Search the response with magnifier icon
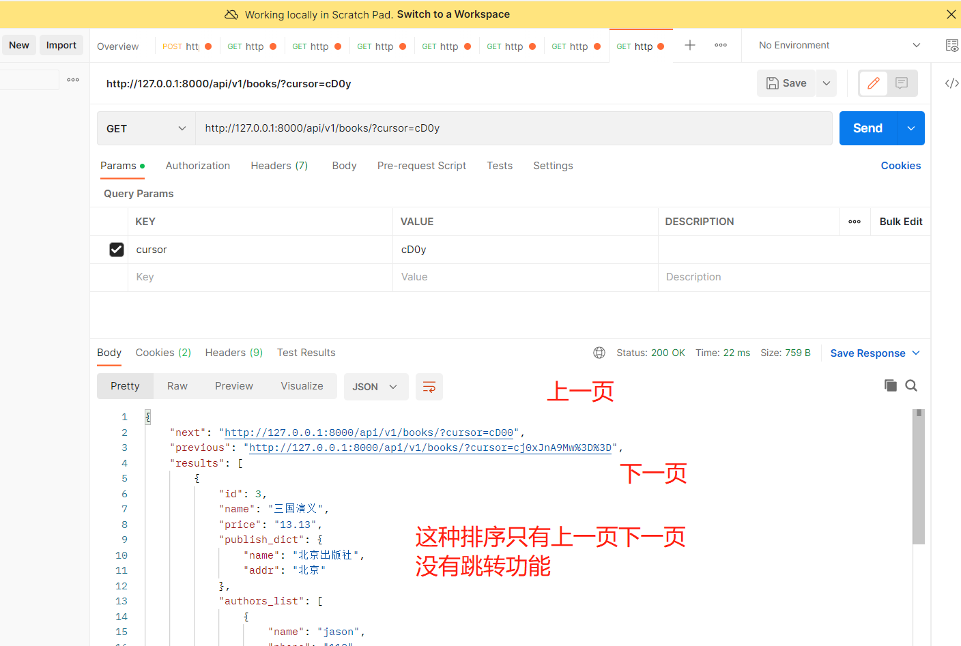The width and height of the screenshot is (961, 646). (x=911, y=385)
